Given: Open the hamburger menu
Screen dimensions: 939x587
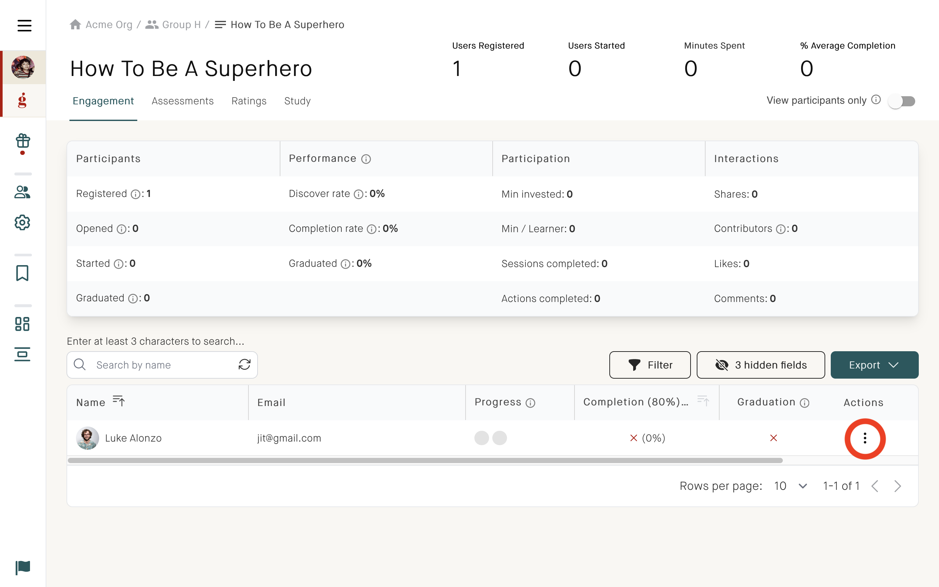Looking at the screenshot, I should tap(24, 26).
